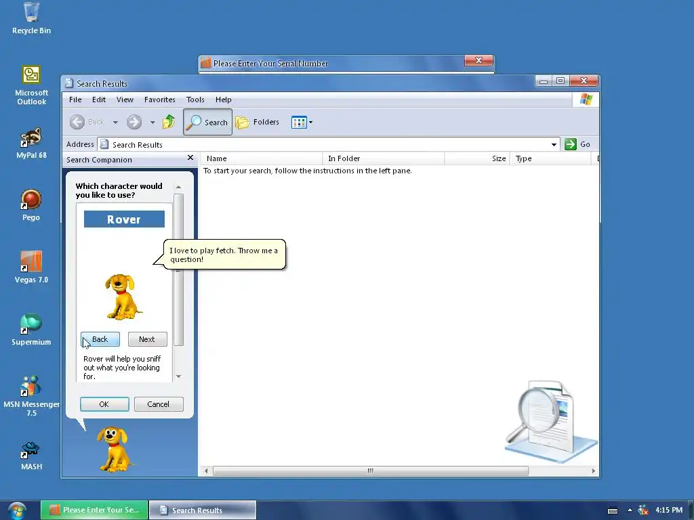Screen dimensions: 694x520
Task: Toggle the Folders pane toolbar button
Action: pyautogui.click(x=257, y=122)
